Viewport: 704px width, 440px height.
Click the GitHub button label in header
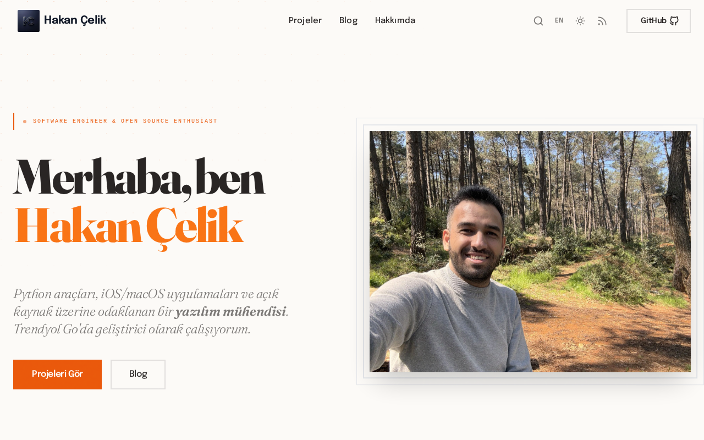[x=653, y=21]
